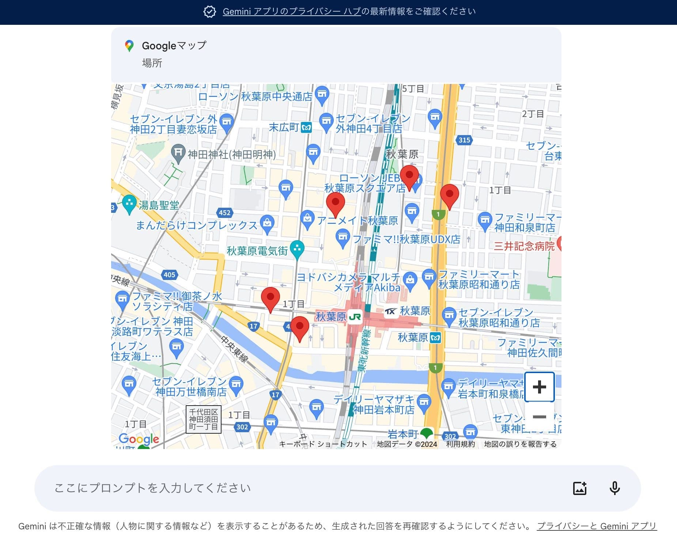677x541 pixels.
Task: Open 利用規約 link on the map
Action: [x=461, y=444]
